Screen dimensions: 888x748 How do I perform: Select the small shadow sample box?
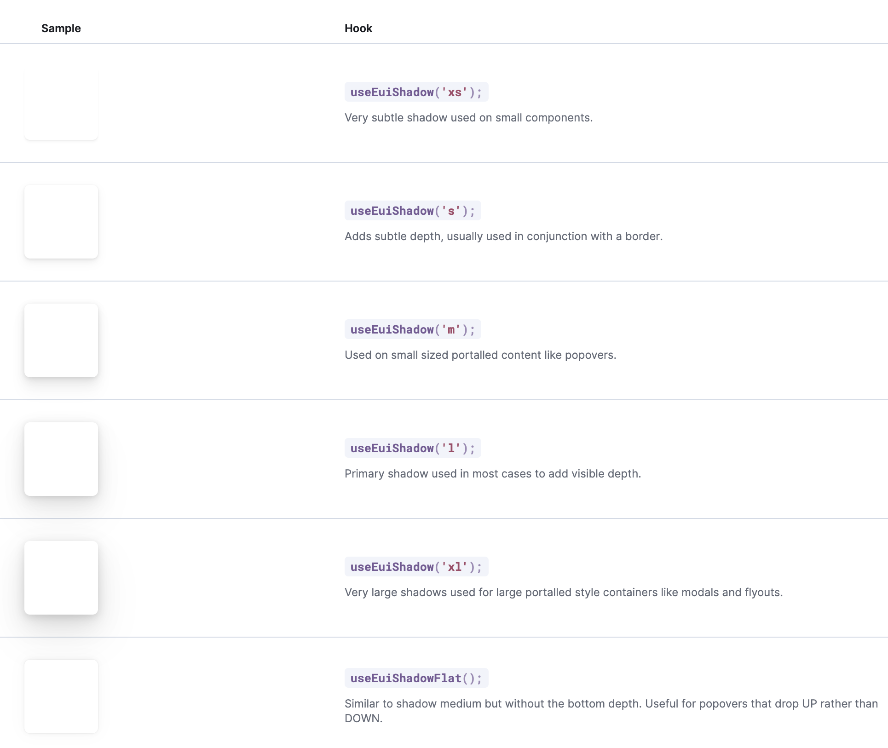pyautogui.click(x=61, y=222)
